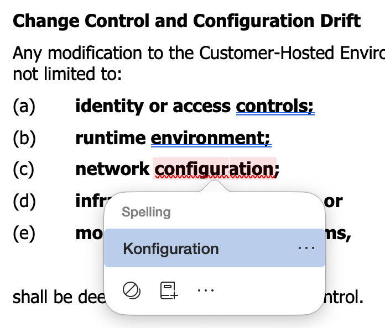Screen dimensions: 385x328
Task: Click the text "not limited to:"
Action: click(67, 73)
